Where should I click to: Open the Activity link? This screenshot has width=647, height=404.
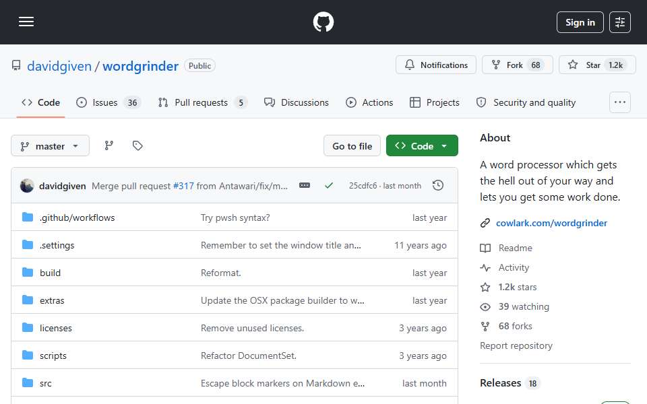pyautogui.click(x=514, y=267)
